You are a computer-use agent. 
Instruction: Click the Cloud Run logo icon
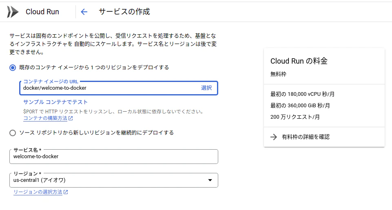point(13,12)
